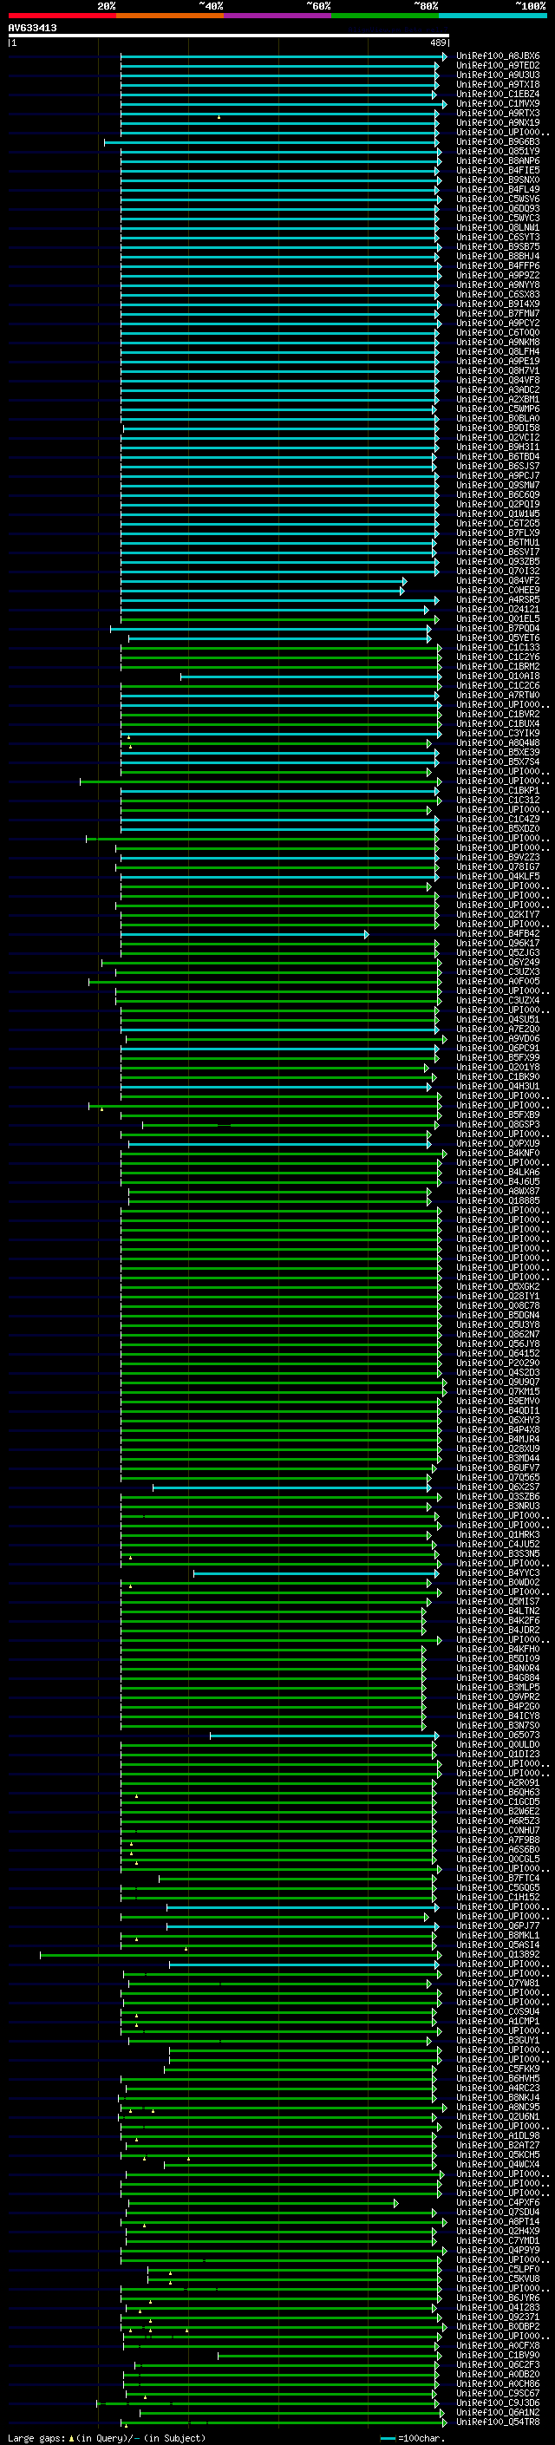Click the white query sequence bar
Image resolution: width=555 pixels, height=2445 pixels.
pos(229,36)
